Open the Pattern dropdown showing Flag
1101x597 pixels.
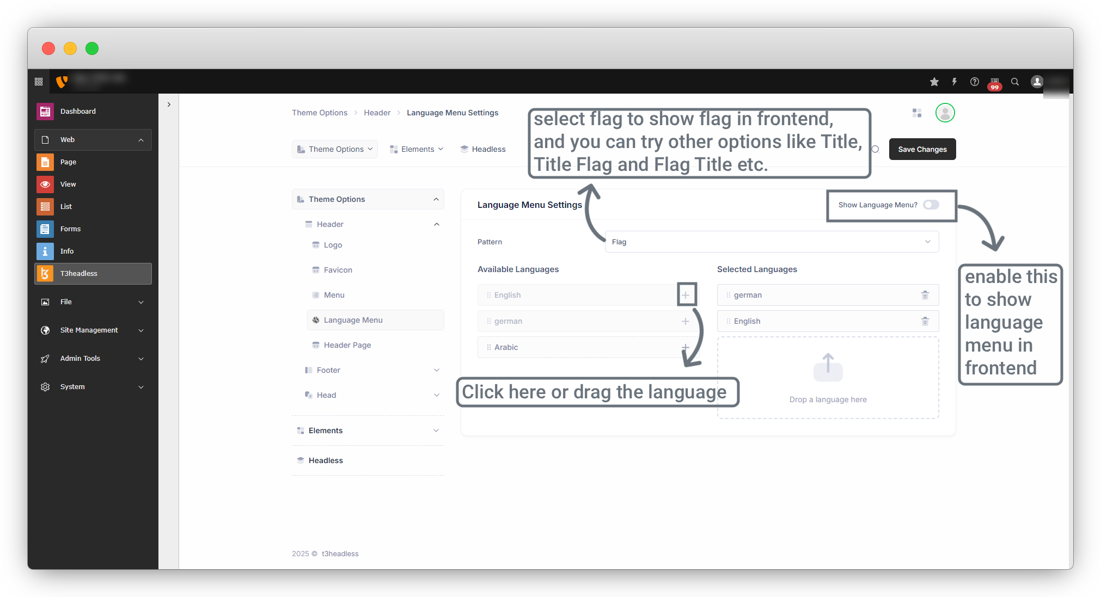click(772, 242)
